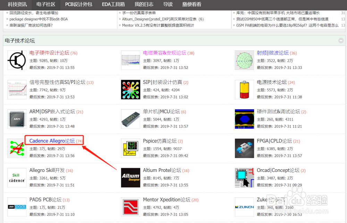Go to the Orcad|Concept论坛 link
This screenshot has height=223, width=347.
[278, 170]
